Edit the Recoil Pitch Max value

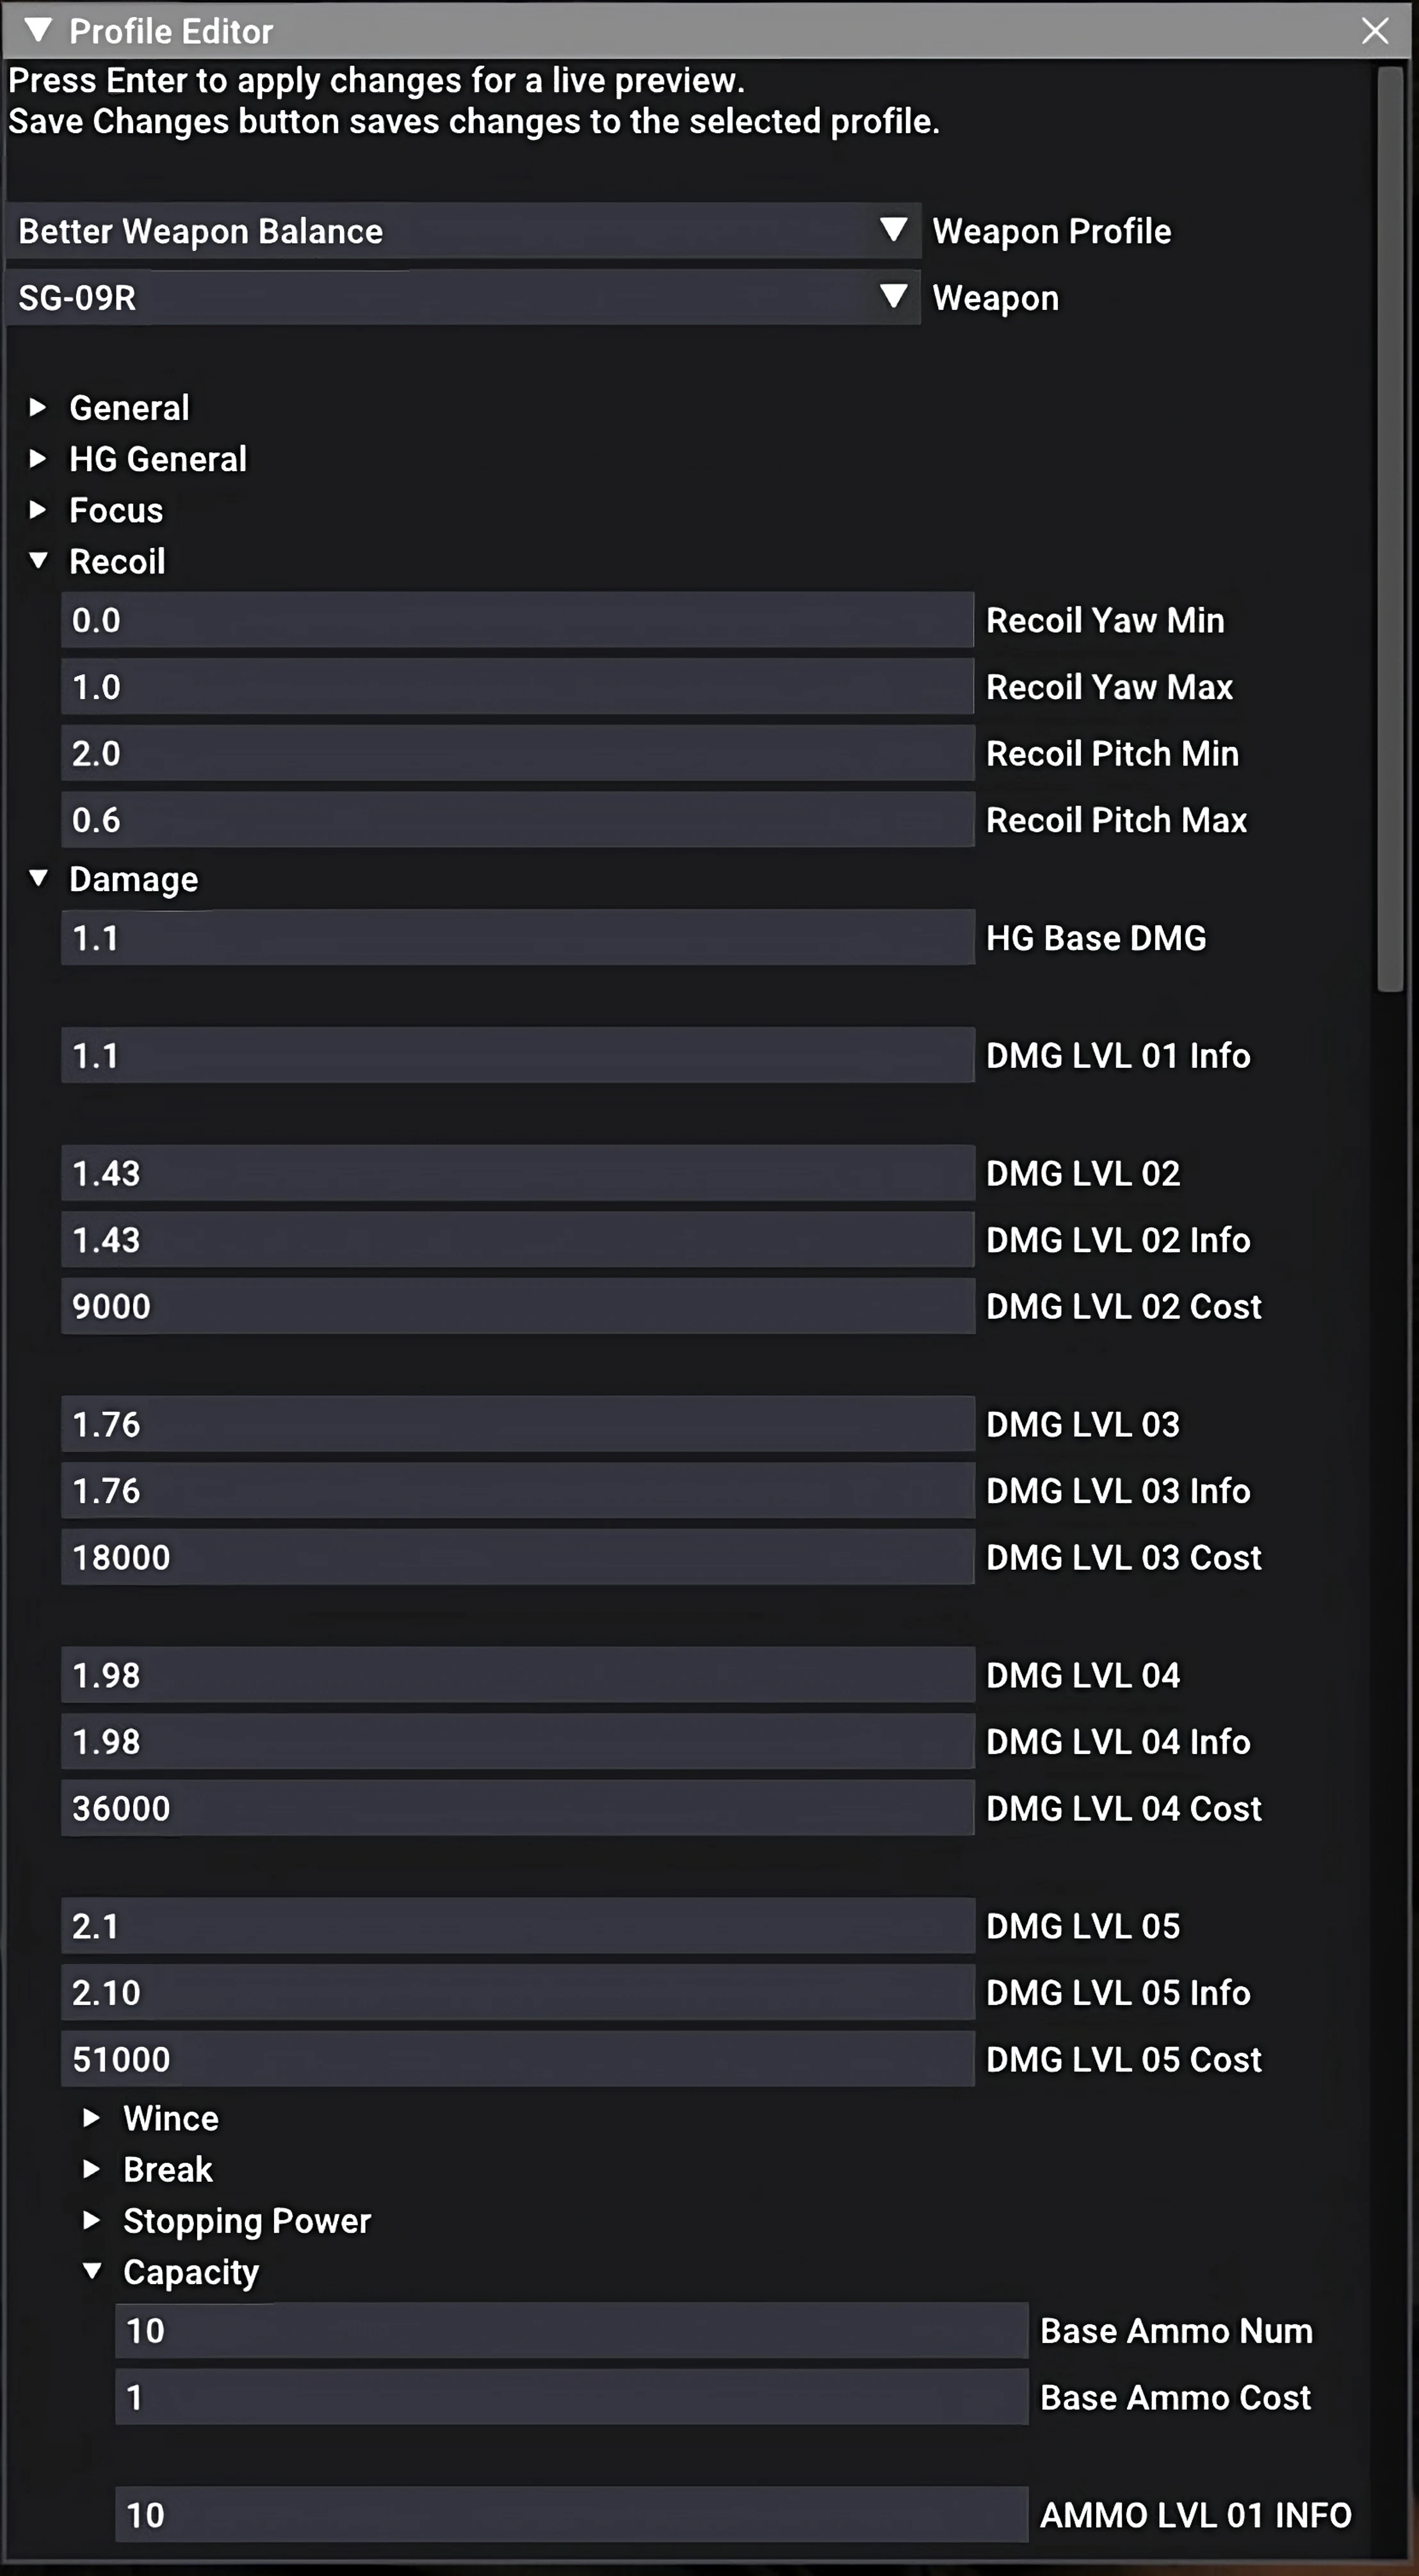point(517,820)
